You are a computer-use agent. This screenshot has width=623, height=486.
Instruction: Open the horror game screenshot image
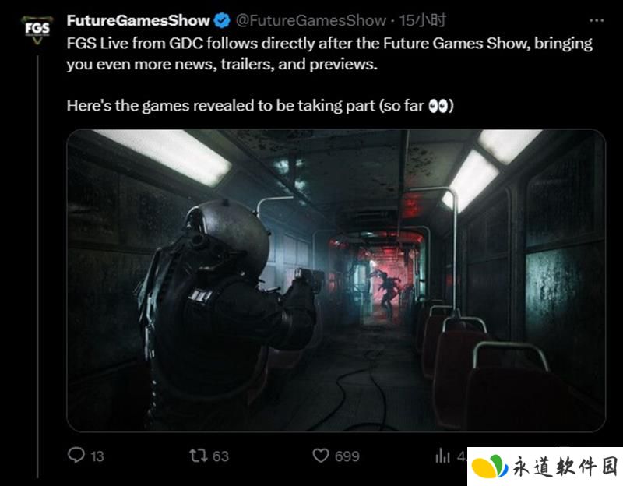[336, 280]
